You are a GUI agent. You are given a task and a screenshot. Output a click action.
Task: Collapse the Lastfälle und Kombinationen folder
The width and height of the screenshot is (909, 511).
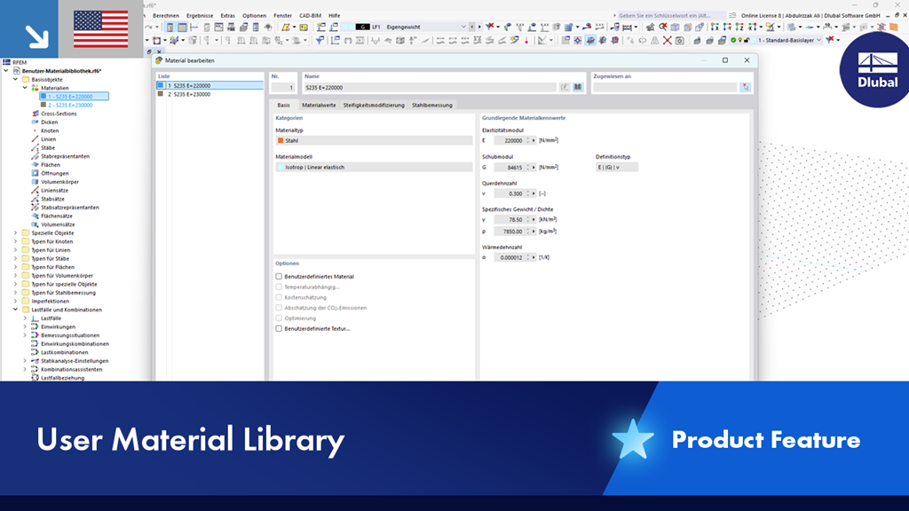pos(16,310)
